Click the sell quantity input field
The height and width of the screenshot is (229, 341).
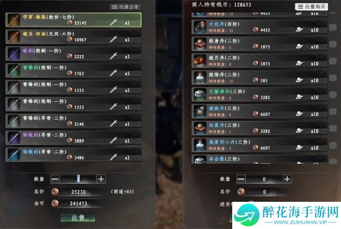78,179
